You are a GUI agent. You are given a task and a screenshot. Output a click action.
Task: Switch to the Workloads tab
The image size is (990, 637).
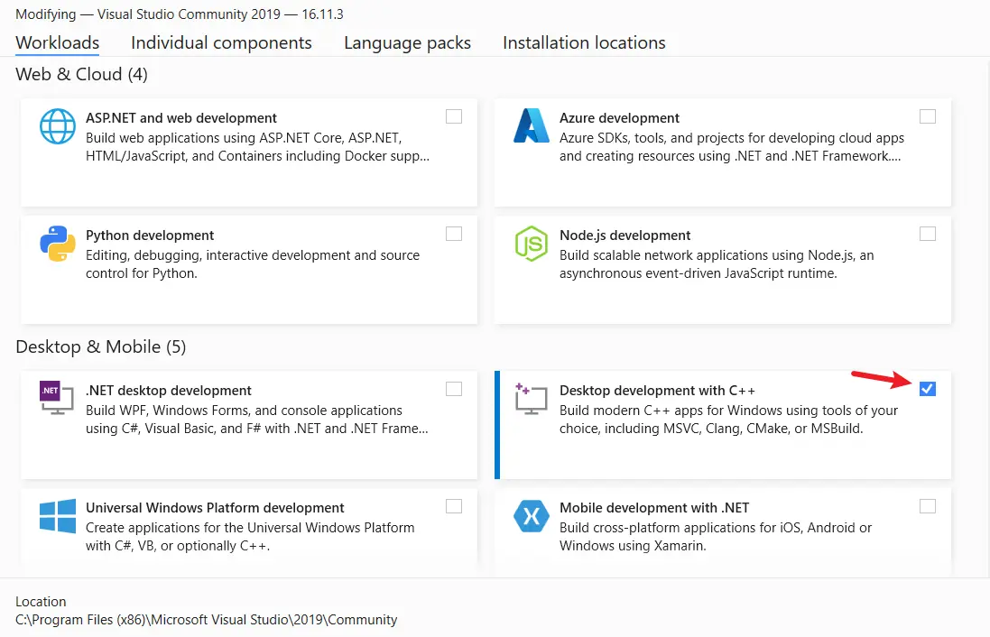[58, 43]
